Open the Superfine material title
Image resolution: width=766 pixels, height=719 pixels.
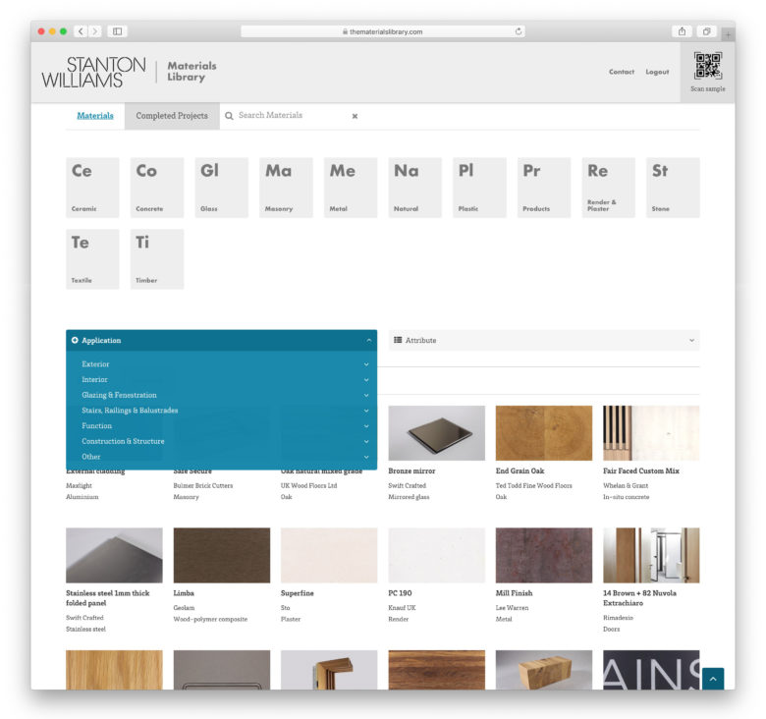[x=297, y=593]
